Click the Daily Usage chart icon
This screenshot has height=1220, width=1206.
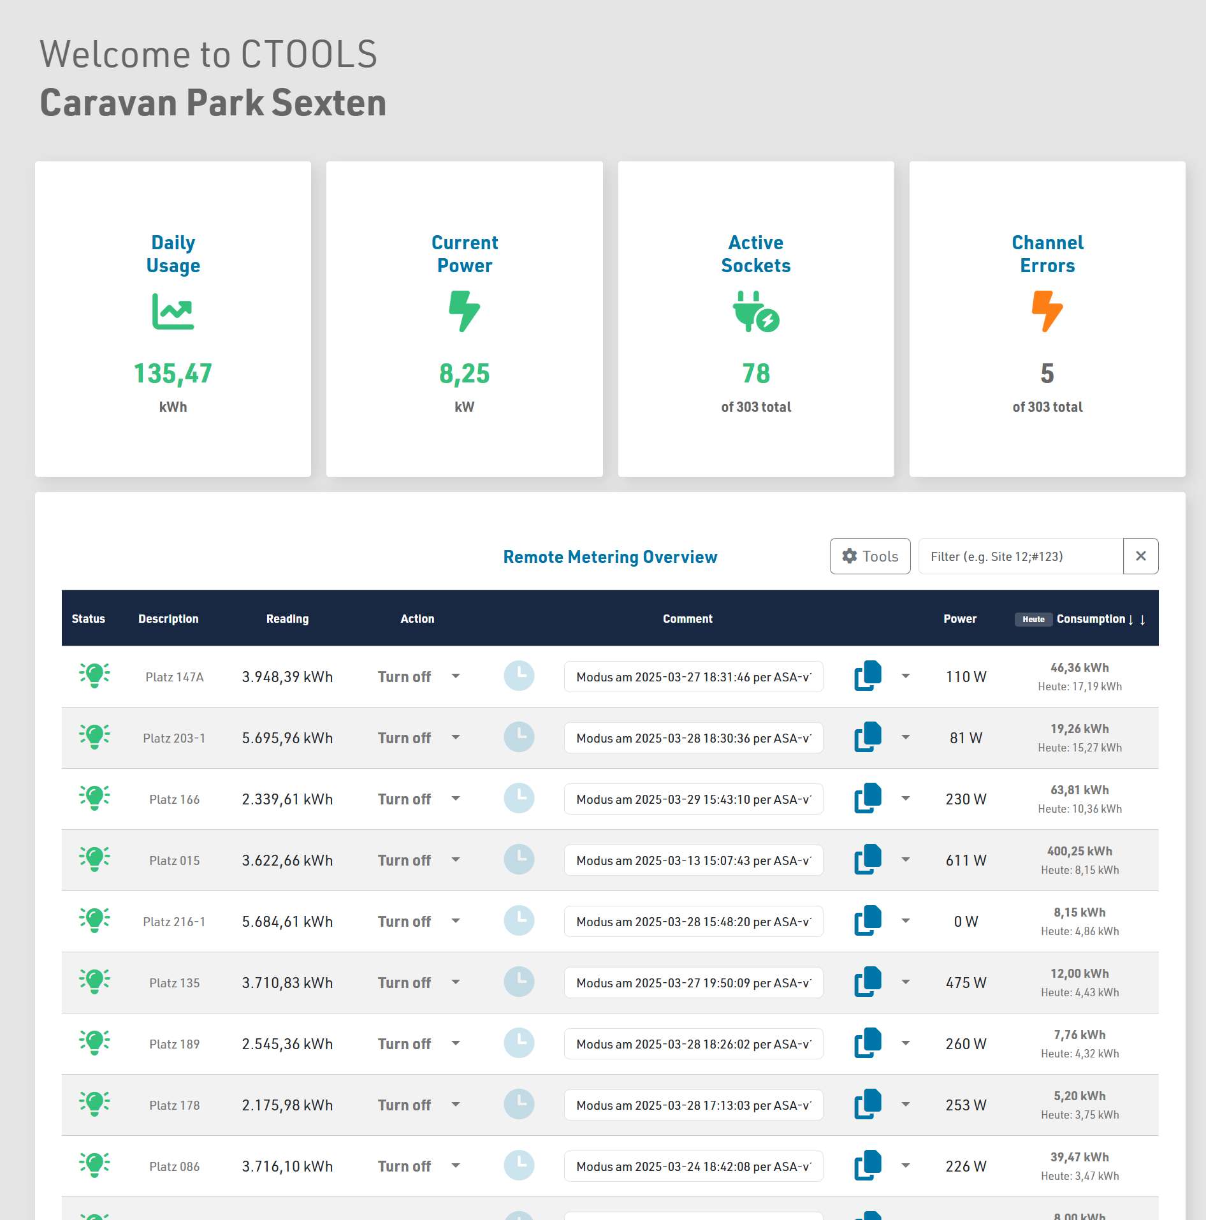[x=173, y=311]
